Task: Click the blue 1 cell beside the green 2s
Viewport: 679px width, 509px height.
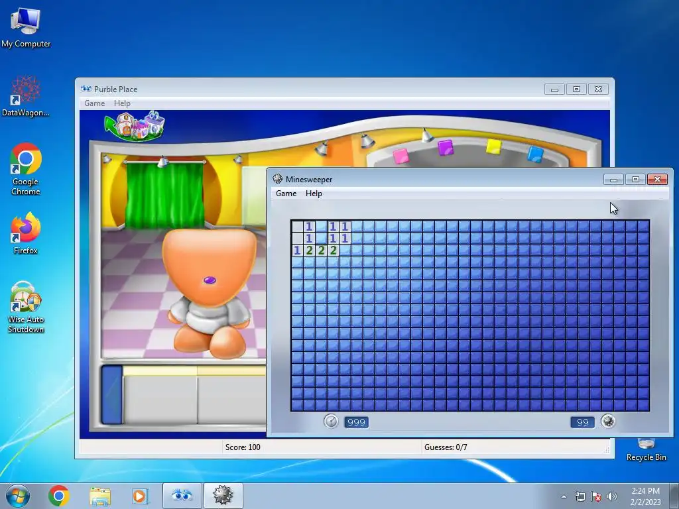Action: [x=297, y=250]
